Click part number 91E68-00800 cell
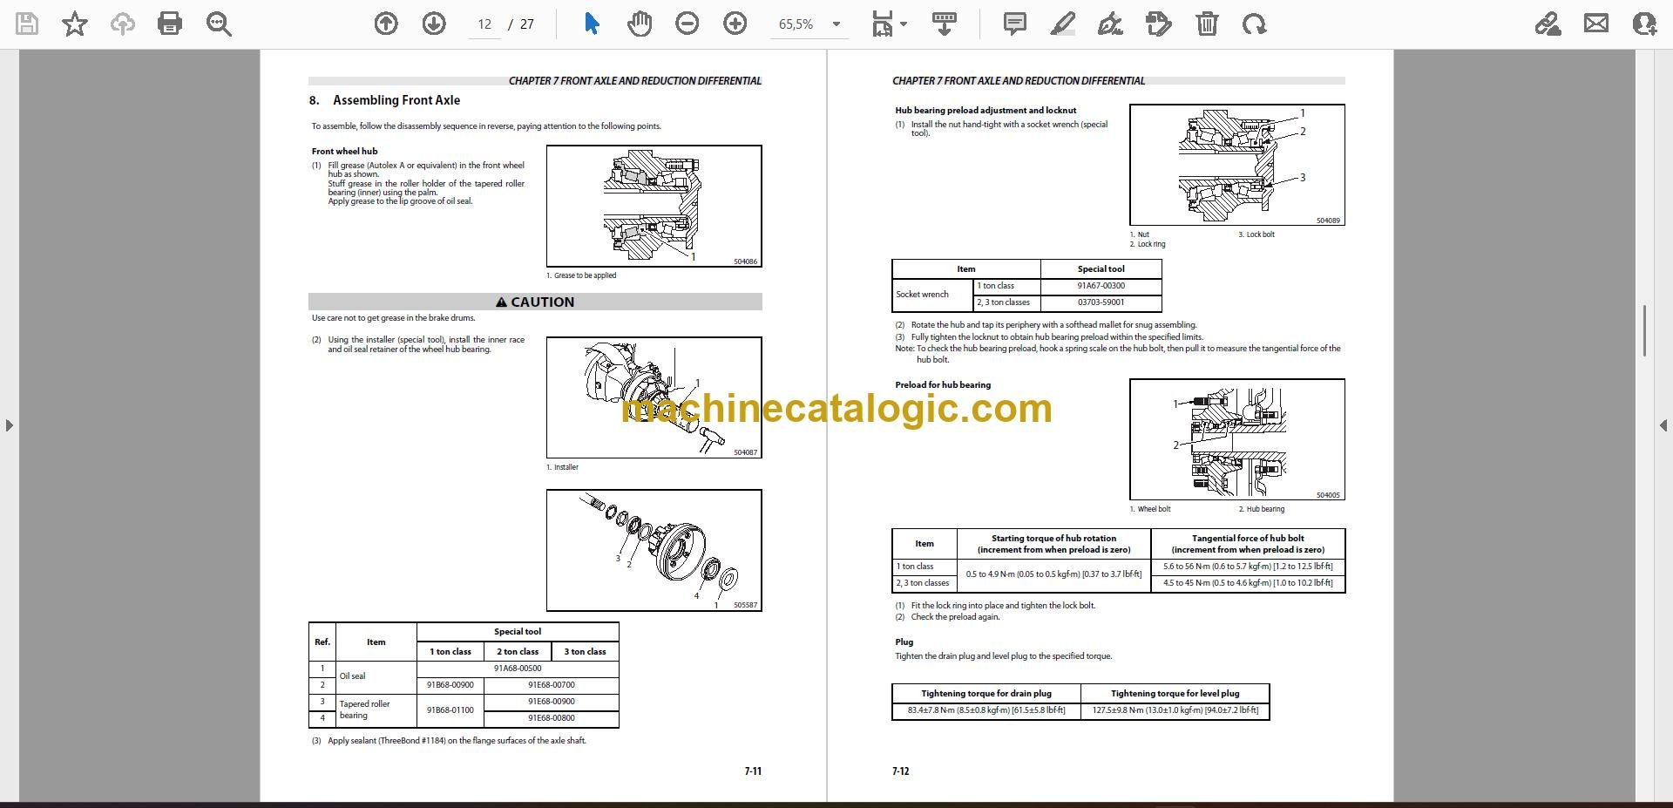 [x=552, y=718]
